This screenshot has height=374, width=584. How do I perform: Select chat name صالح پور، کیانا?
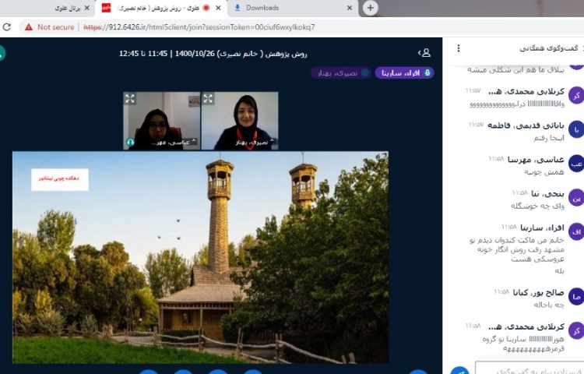coord(538,293)
